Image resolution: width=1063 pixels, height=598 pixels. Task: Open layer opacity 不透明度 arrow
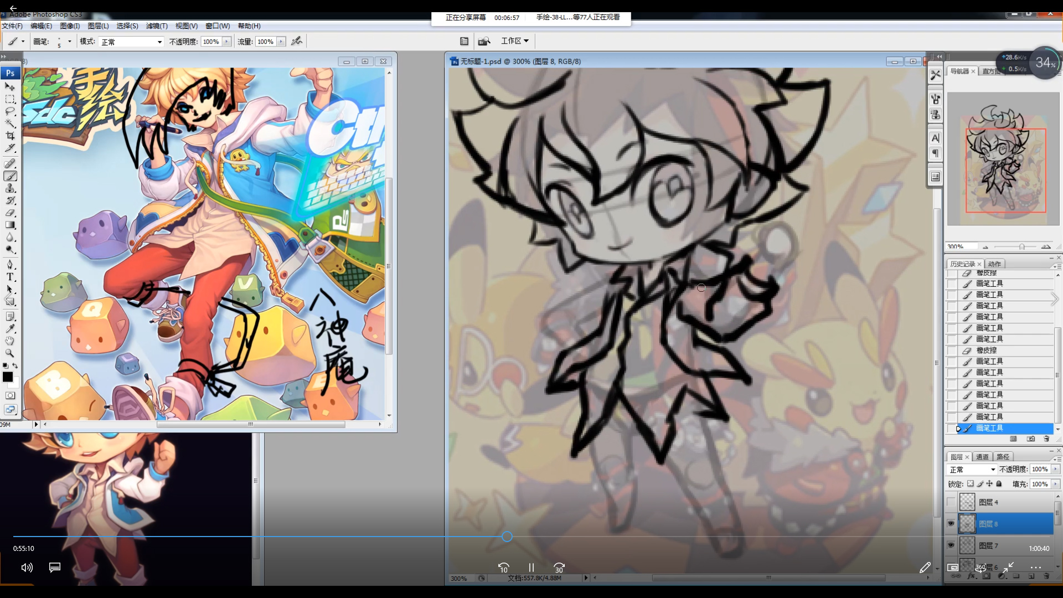1055,469
